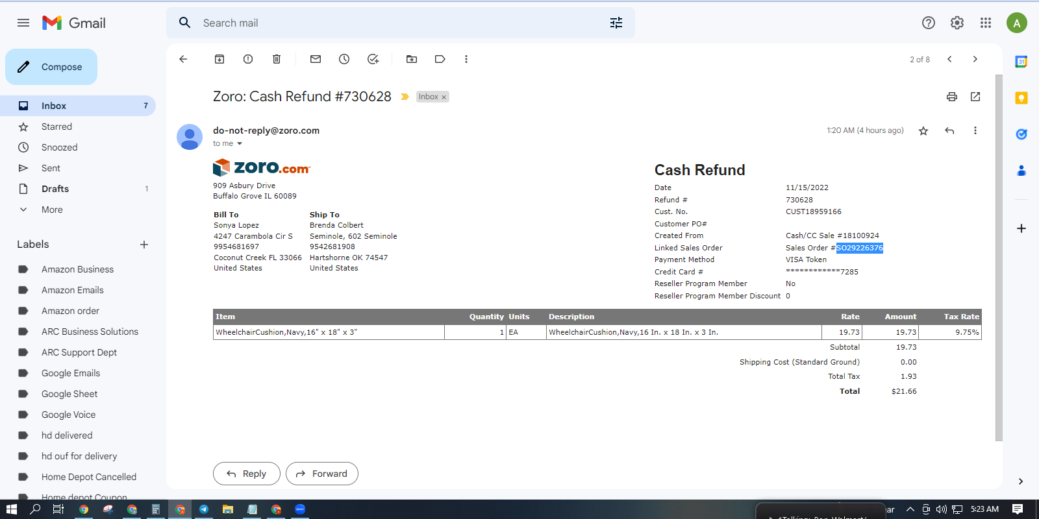Toggle the importance marker beside the subject
The image size is (1039, 519).
pos(405,97)
